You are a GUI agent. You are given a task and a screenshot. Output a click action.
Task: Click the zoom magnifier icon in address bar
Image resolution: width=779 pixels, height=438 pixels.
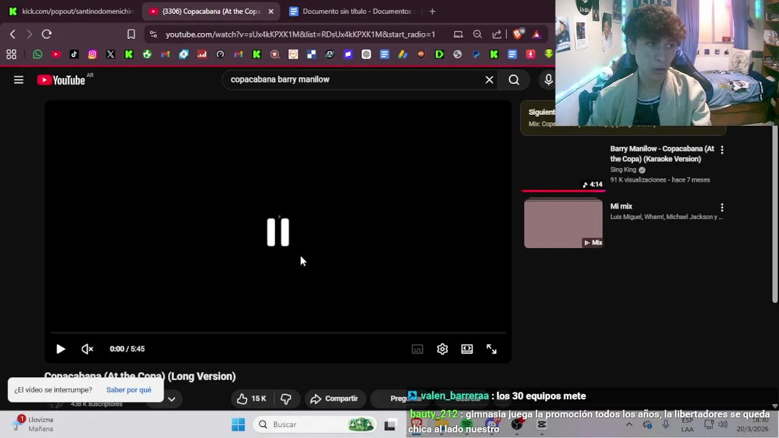[x=478, y=34]
